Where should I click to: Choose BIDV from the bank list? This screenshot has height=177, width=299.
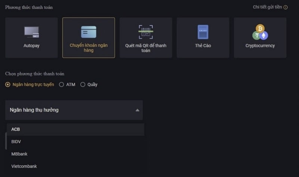pyautogui.click(x=75, y=142)
